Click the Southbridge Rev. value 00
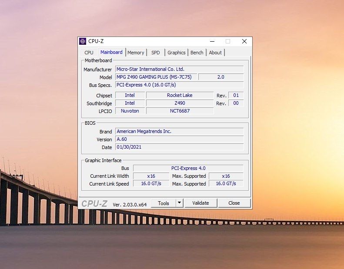This screenshot has height=269, width=344. 236,103
